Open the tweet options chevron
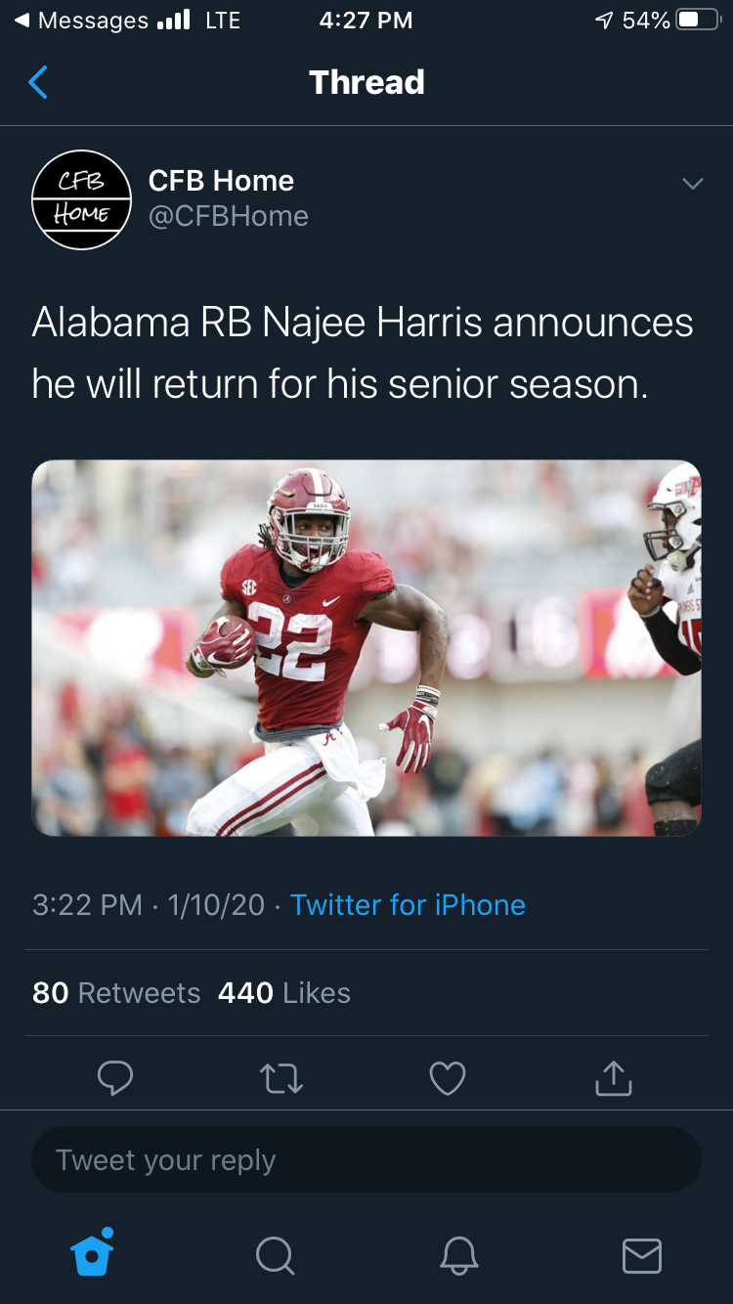This screenshot has height=1304, width=733. click(693, 183)
